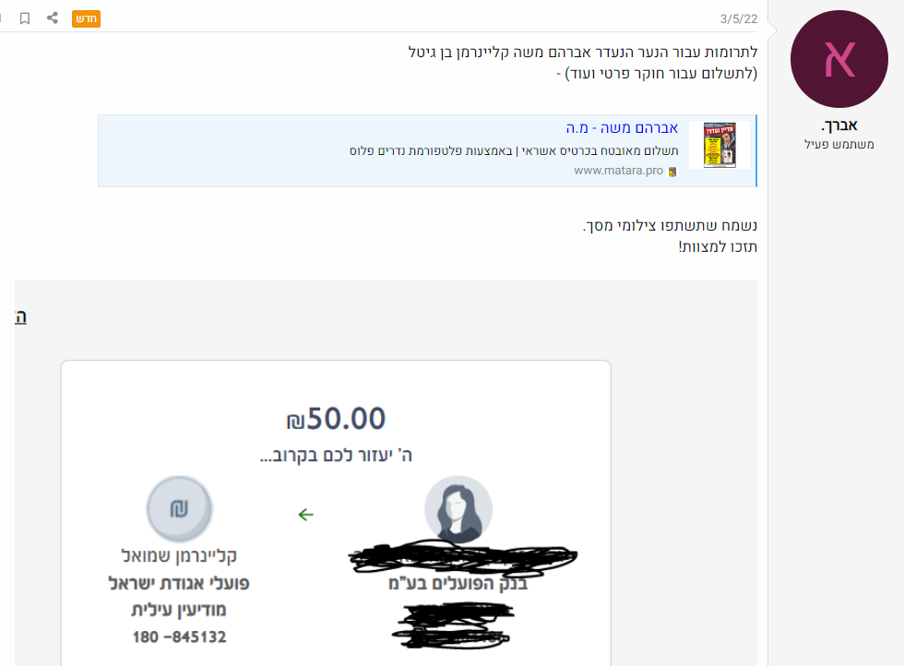904x666 pixels.
Task: Select account number 180-845132 in the image
Action: click(179, 637)
